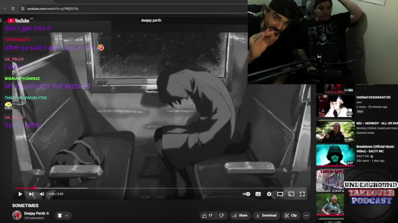Open notification bell dropdown for Deejay Perth
The width and height of the screenshot is (398, 223).
63,216
